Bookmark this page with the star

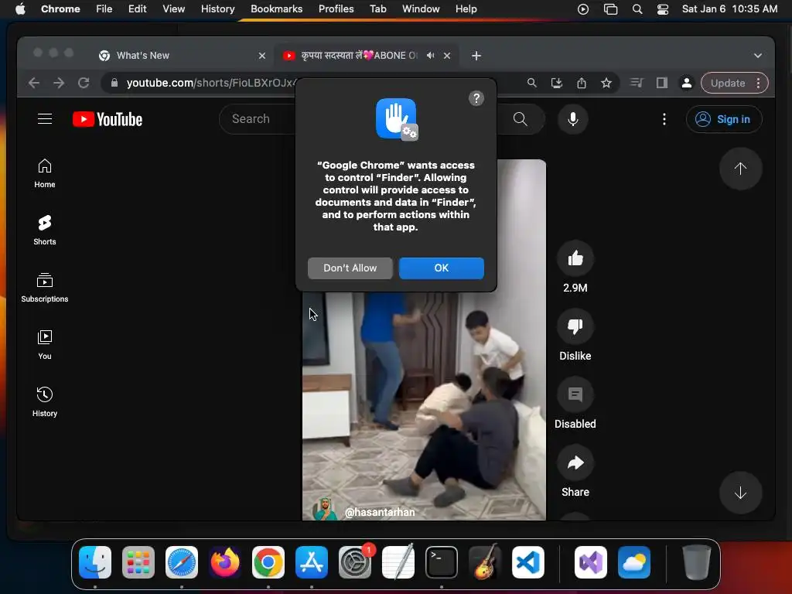click(x=606, y=83)
